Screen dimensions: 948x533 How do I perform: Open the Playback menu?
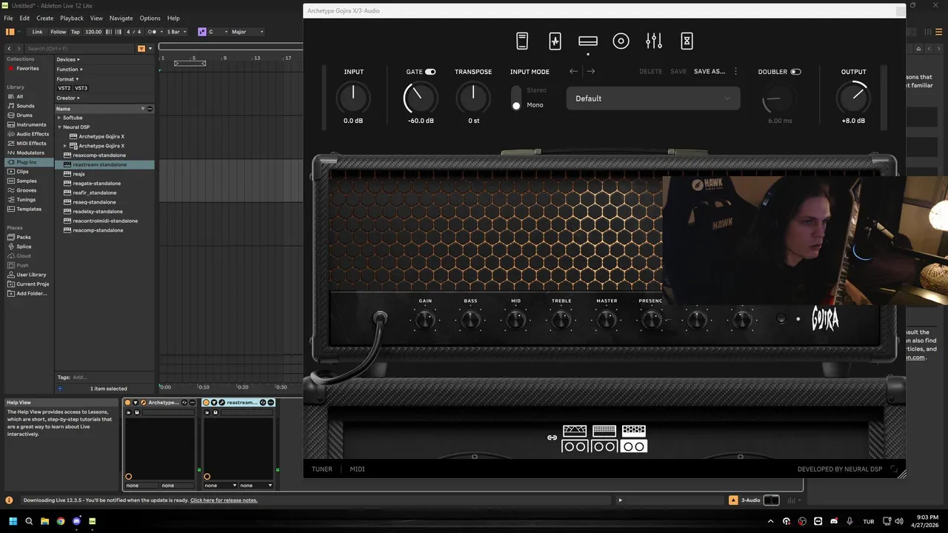pos(72,19)
